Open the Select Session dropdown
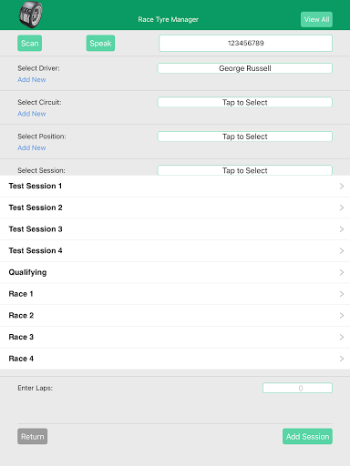The height and width of the screenshot is (466, 350). point(245,170)
